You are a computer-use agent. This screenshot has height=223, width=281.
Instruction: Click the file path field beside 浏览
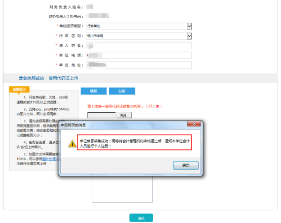(x=101, y=115)
